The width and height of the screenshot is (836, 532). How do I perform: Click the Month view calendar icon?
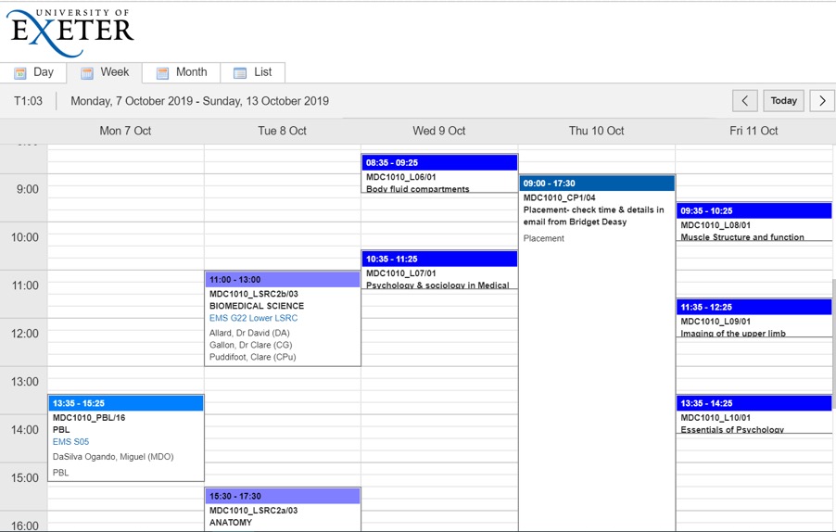click(x=162, y=73)
